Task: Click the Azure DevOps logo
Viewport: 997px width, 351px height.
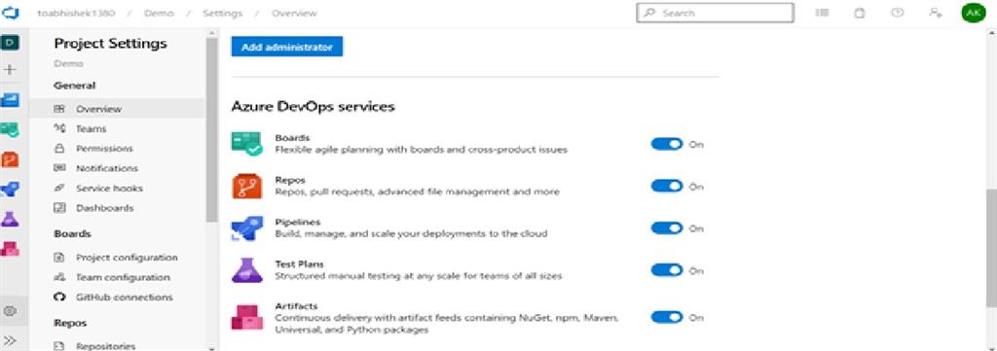Action: tap(11, 13)
